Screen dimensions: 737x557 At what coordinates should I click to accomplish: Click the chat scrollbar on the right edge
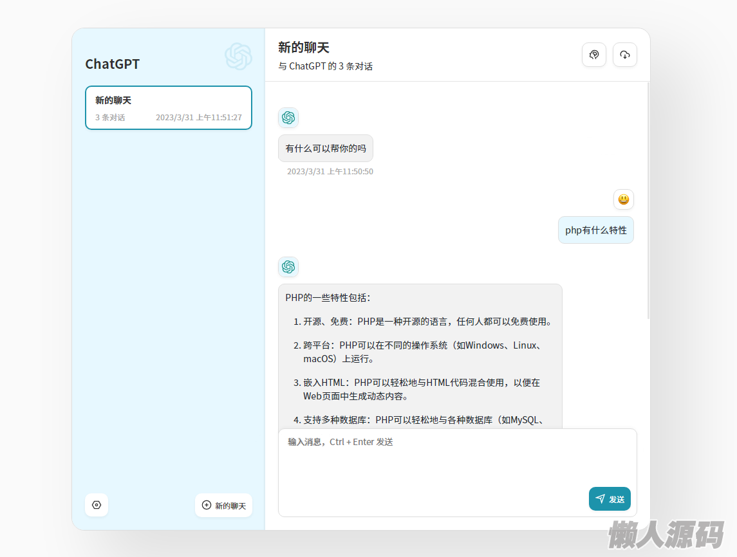[x=648, y=199]
